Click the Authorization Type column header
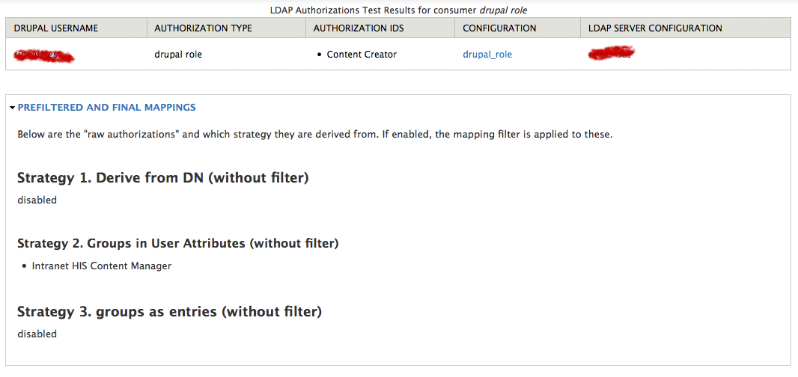798x377 pixels. 203,28
